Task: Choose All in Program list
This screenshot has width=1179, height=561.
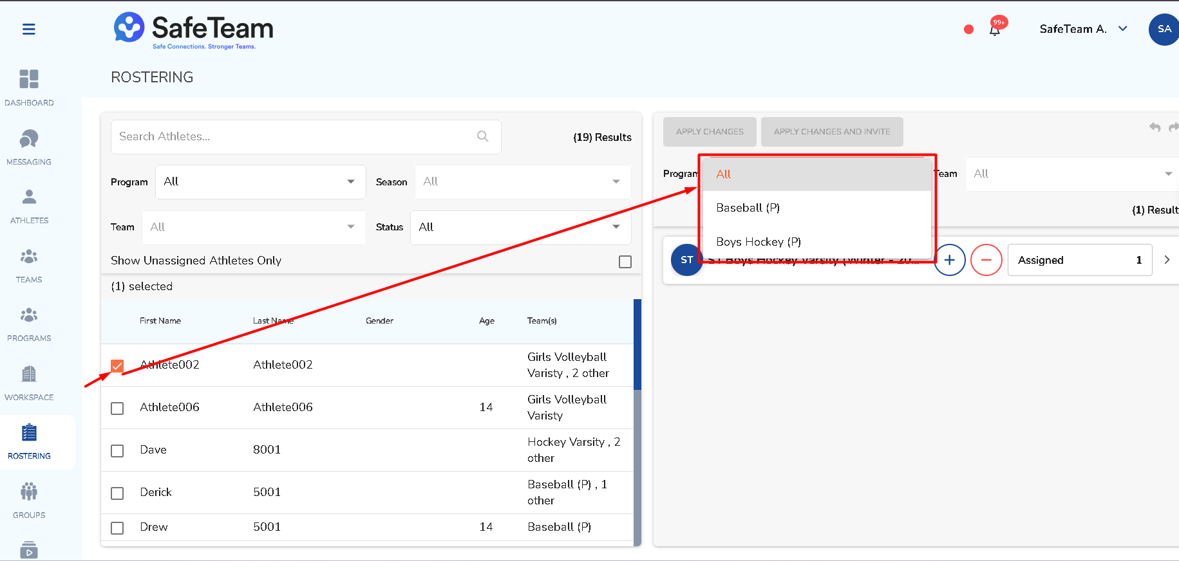Action: (816, 174)
